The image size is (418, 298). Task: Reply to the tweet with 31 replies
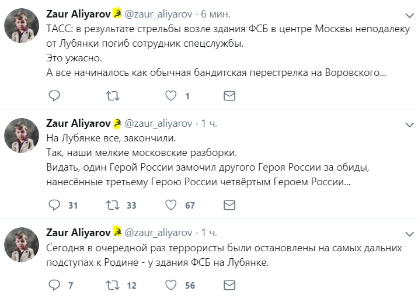pyautogui.click(x=54, y=205)
